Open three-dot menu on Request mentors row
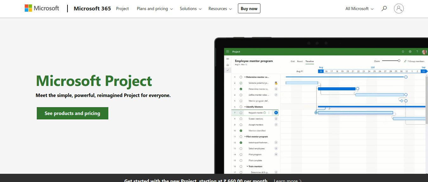This screenshot has width=428, height=182. pyautogui.click(x=269, y=113)
